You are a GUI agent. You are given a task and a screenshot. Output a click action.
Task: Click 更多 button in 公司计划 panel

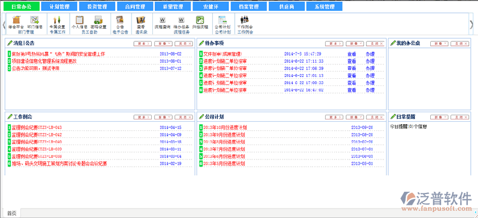(x=334, y=117)
